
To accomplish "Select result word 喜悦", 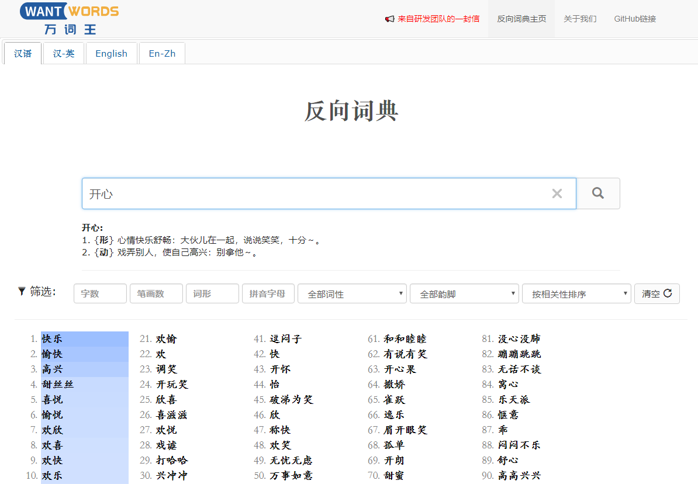I will coord(52,399).
